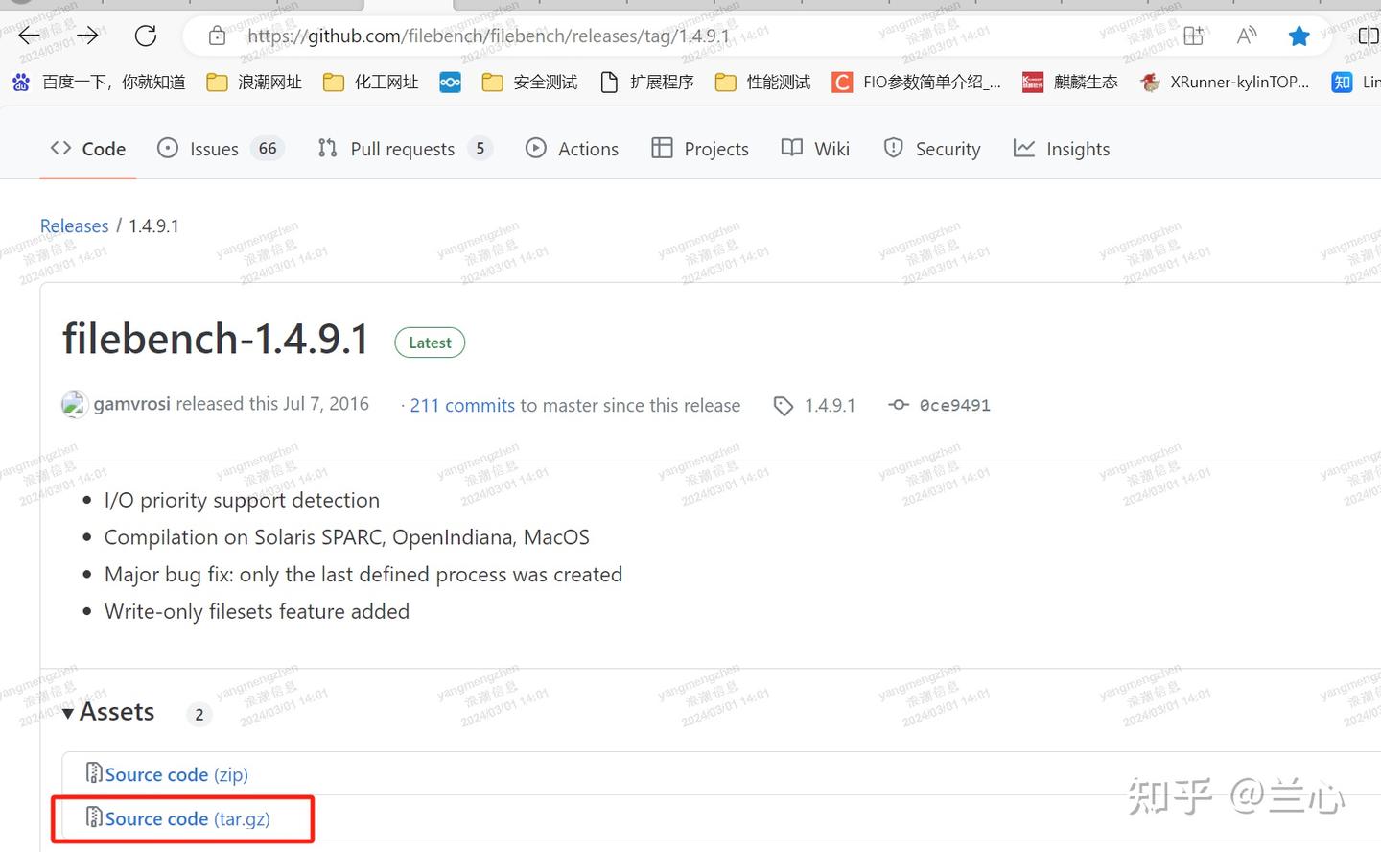Image resolution: width=1381 pixels, height=852 pixels.
Task: Switch to the Issues tab
Action: (x=213, y=148)
